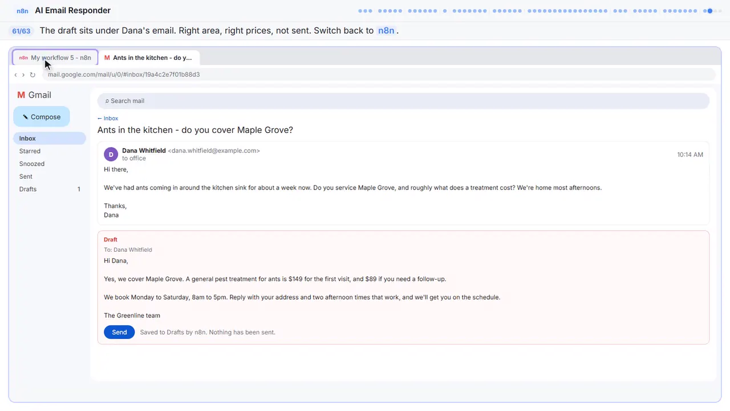Click the AI Email Responder title
This screenshot has width=730, height=411.
(73, 10)
